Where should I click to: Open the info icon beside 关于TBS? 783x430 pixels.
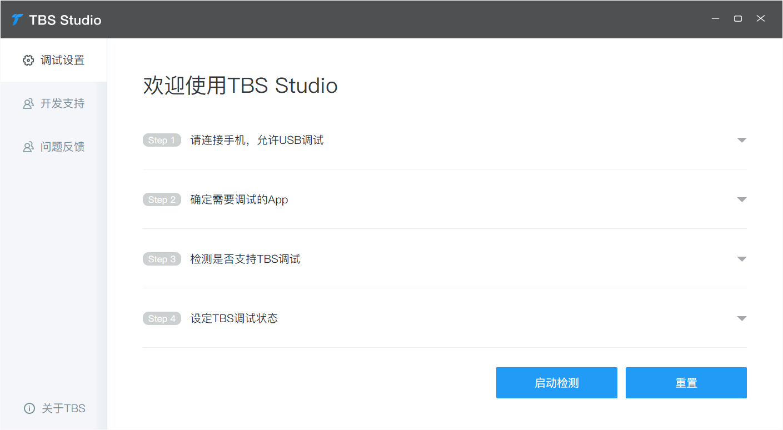[x=28, y=408]
